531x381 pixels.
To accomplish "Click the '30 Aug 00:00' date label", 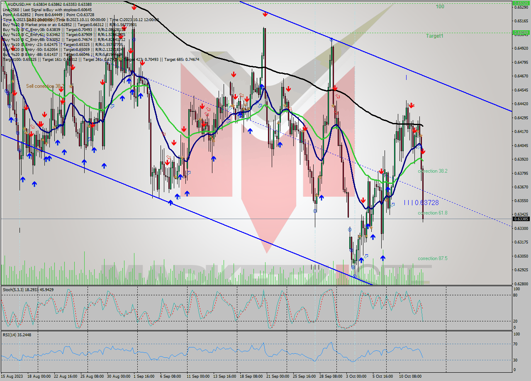I will tap(119, 376).
